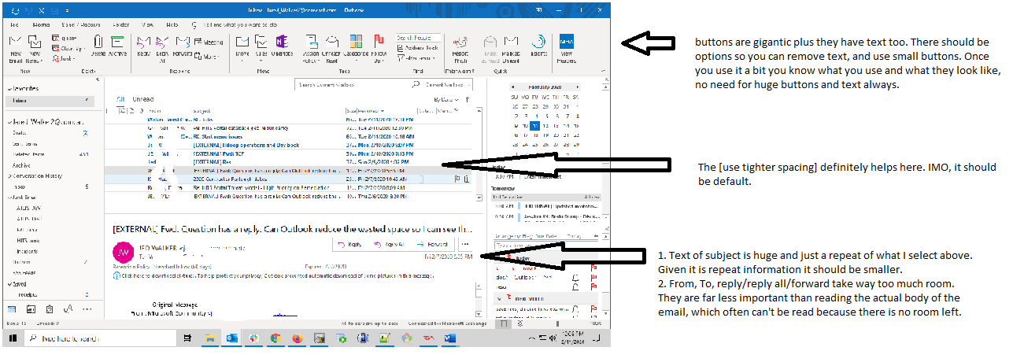Image resolution: width=1013 pixels, height=362 pixels.
Task: Click Forward in the reading pane
Action: pyautogui.click(x=433, y=245)
